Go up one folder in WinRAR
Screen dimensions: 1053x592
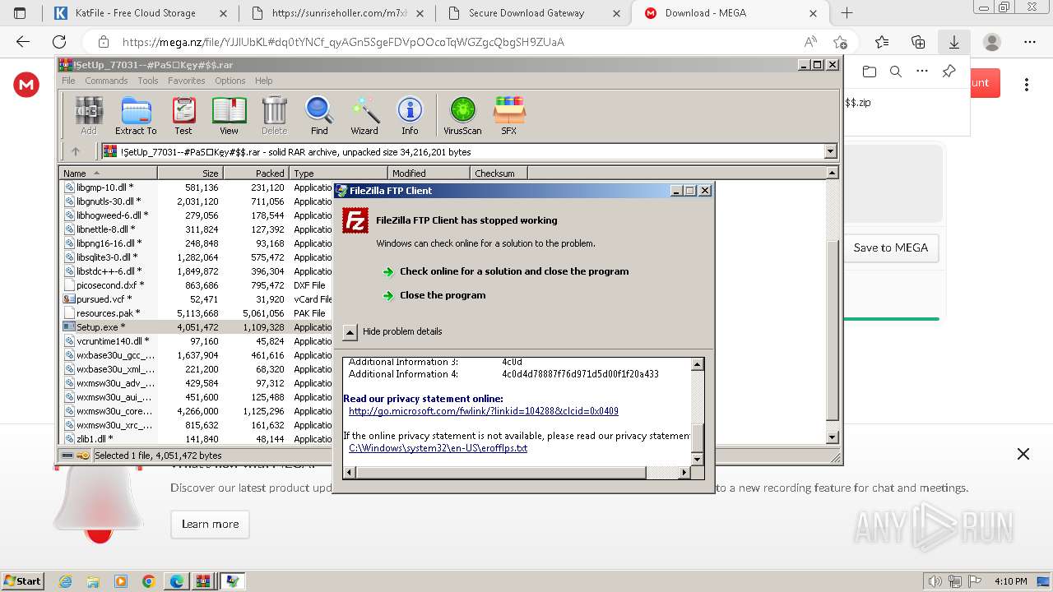pyautogui.click(x=76, y=151)
